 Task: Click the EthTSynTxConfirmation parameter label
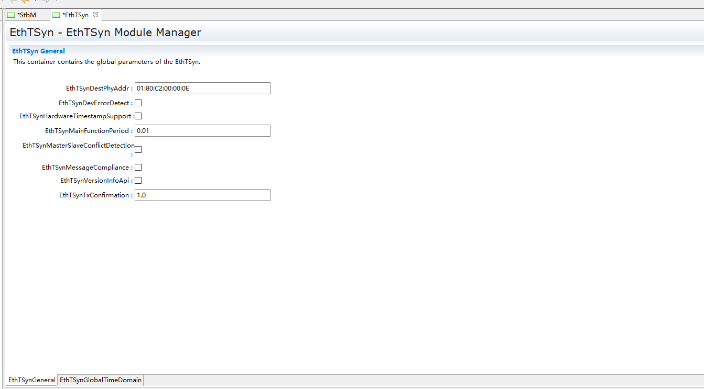(x=95, y=195)
